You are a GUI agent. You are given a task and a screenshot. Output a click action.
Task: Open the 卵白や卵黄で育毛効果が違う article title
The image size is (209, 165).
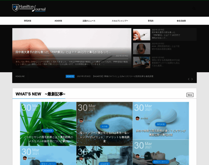(x=161, y=133)
